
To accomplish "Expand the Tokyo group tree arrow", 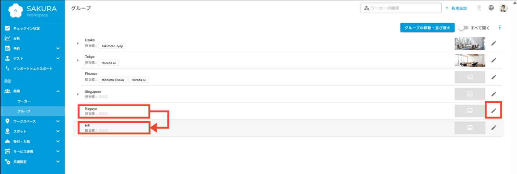I will (x=78, y=60).
